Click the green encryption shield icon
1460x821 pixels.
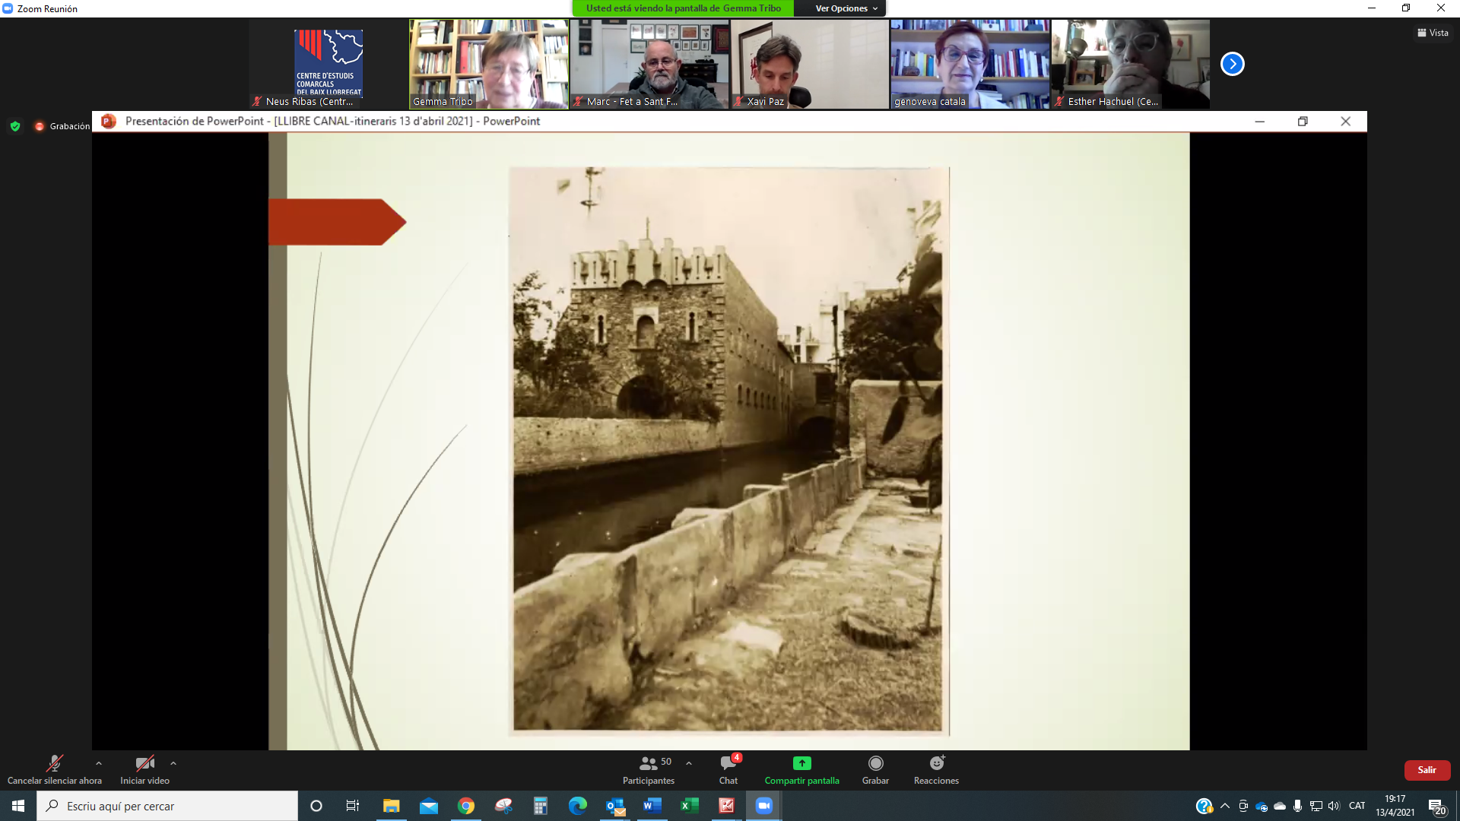(x=15, y=126)
